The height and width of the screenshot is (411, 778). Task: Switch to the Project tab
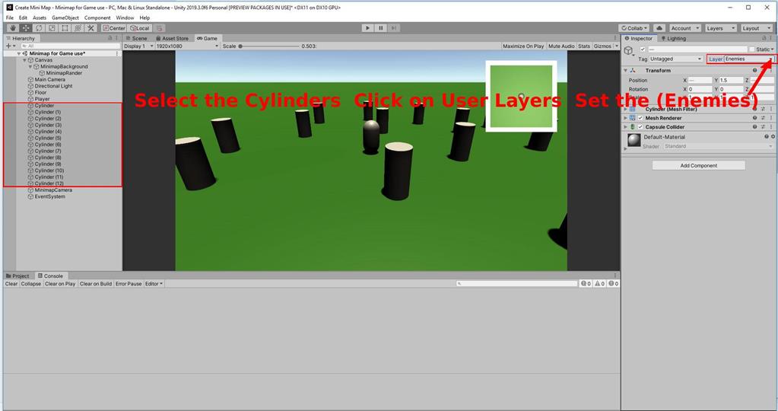coord(17,276)
